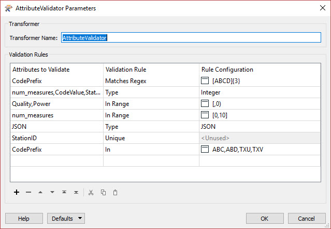
Task: Select the JSON attribute cell
Action: point(56,127)
